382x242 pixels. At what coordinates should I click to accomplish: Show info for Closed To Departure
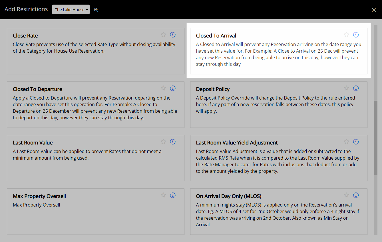173,88
